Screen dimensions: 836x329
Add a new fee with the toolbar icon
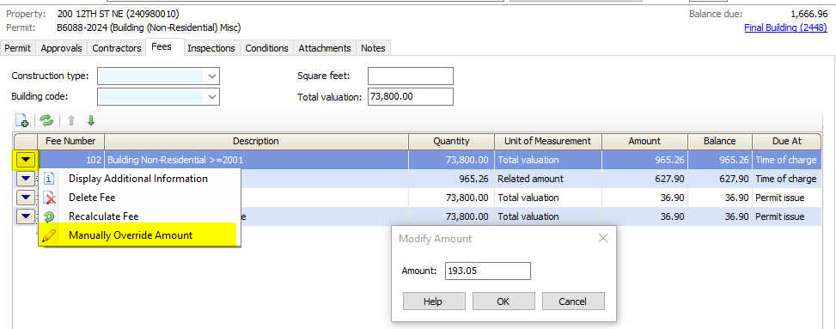tap(21, 121)
